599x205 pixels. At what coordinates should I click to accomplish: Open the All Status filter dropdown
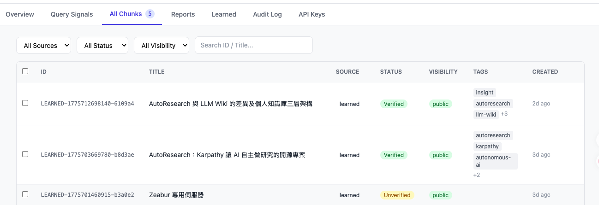(102, 46)
